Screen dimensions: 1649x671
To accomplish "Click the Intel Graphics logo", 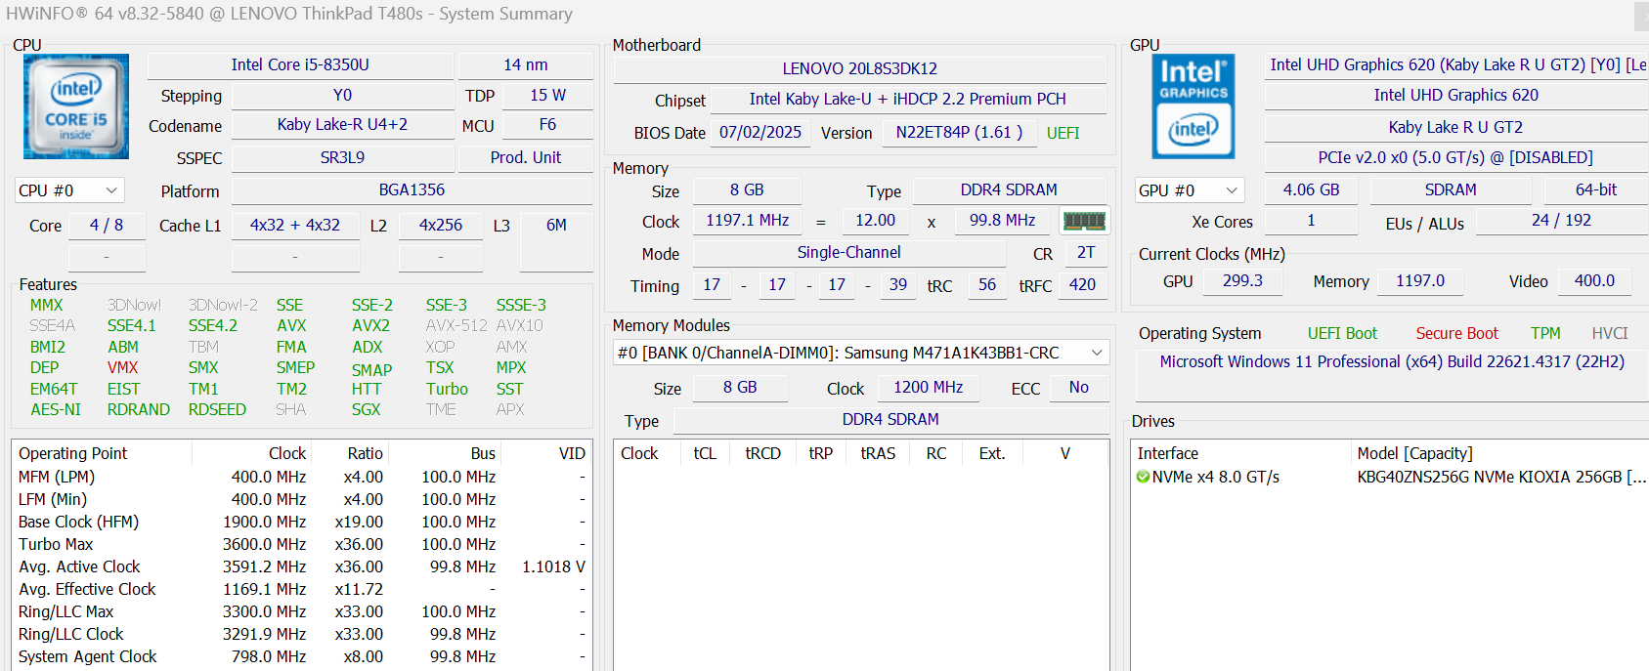I will coord(1193,106).
